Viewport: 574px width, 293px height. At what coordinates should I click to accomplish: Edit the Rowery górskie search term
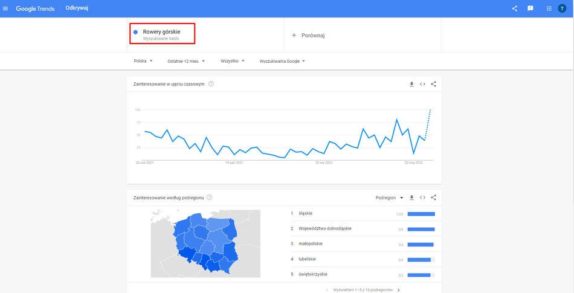[162, 34]
